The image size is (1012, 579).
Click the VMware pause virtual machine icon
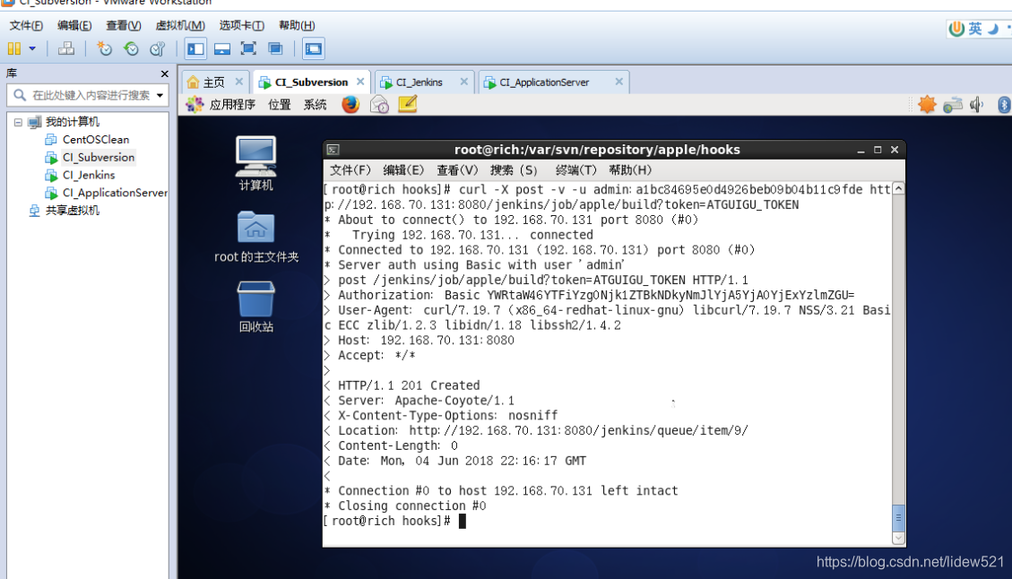(x=14, y=48)
